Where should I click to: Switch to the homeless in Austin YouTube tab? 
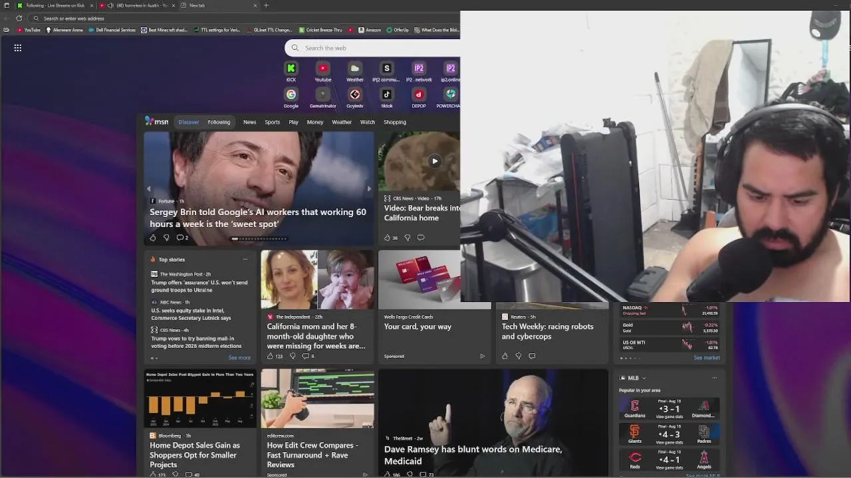(138, 5)
